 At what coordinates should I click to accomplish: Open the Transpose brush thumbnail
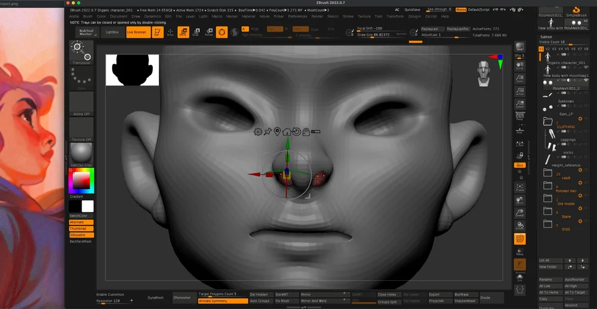pyautogui.click(x=81, y=53)
